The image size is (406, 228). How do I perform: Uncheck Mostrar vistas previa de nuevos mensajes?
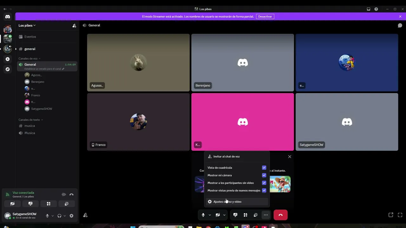pos(264,190)
